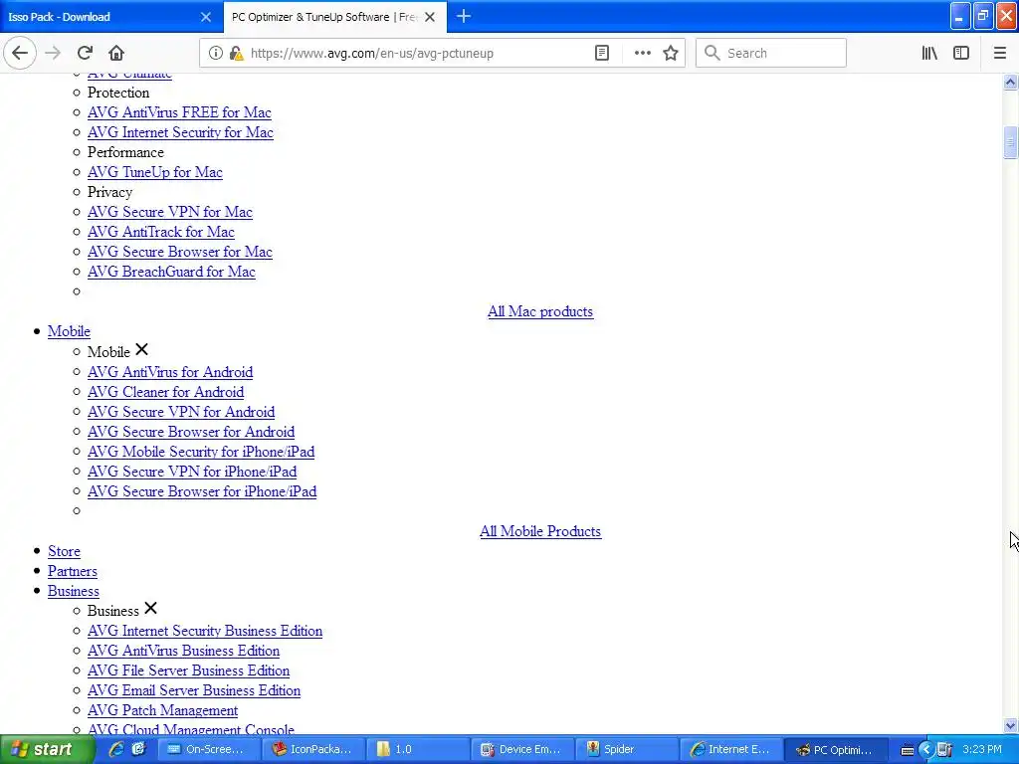Expand the Business menu link
Image resolution: width=1019 pixels, height=764 pixels.
coord(74,591)
